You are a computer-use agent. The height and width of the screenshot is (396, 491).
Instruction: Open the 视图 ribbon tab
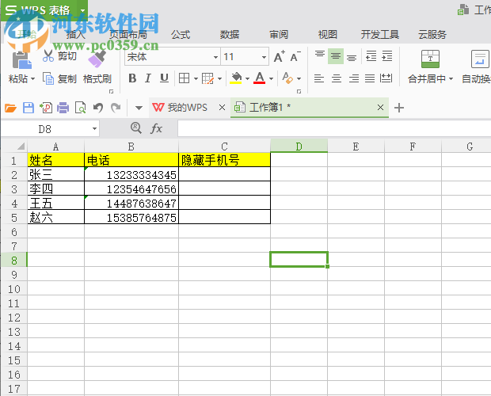(328, 34)
